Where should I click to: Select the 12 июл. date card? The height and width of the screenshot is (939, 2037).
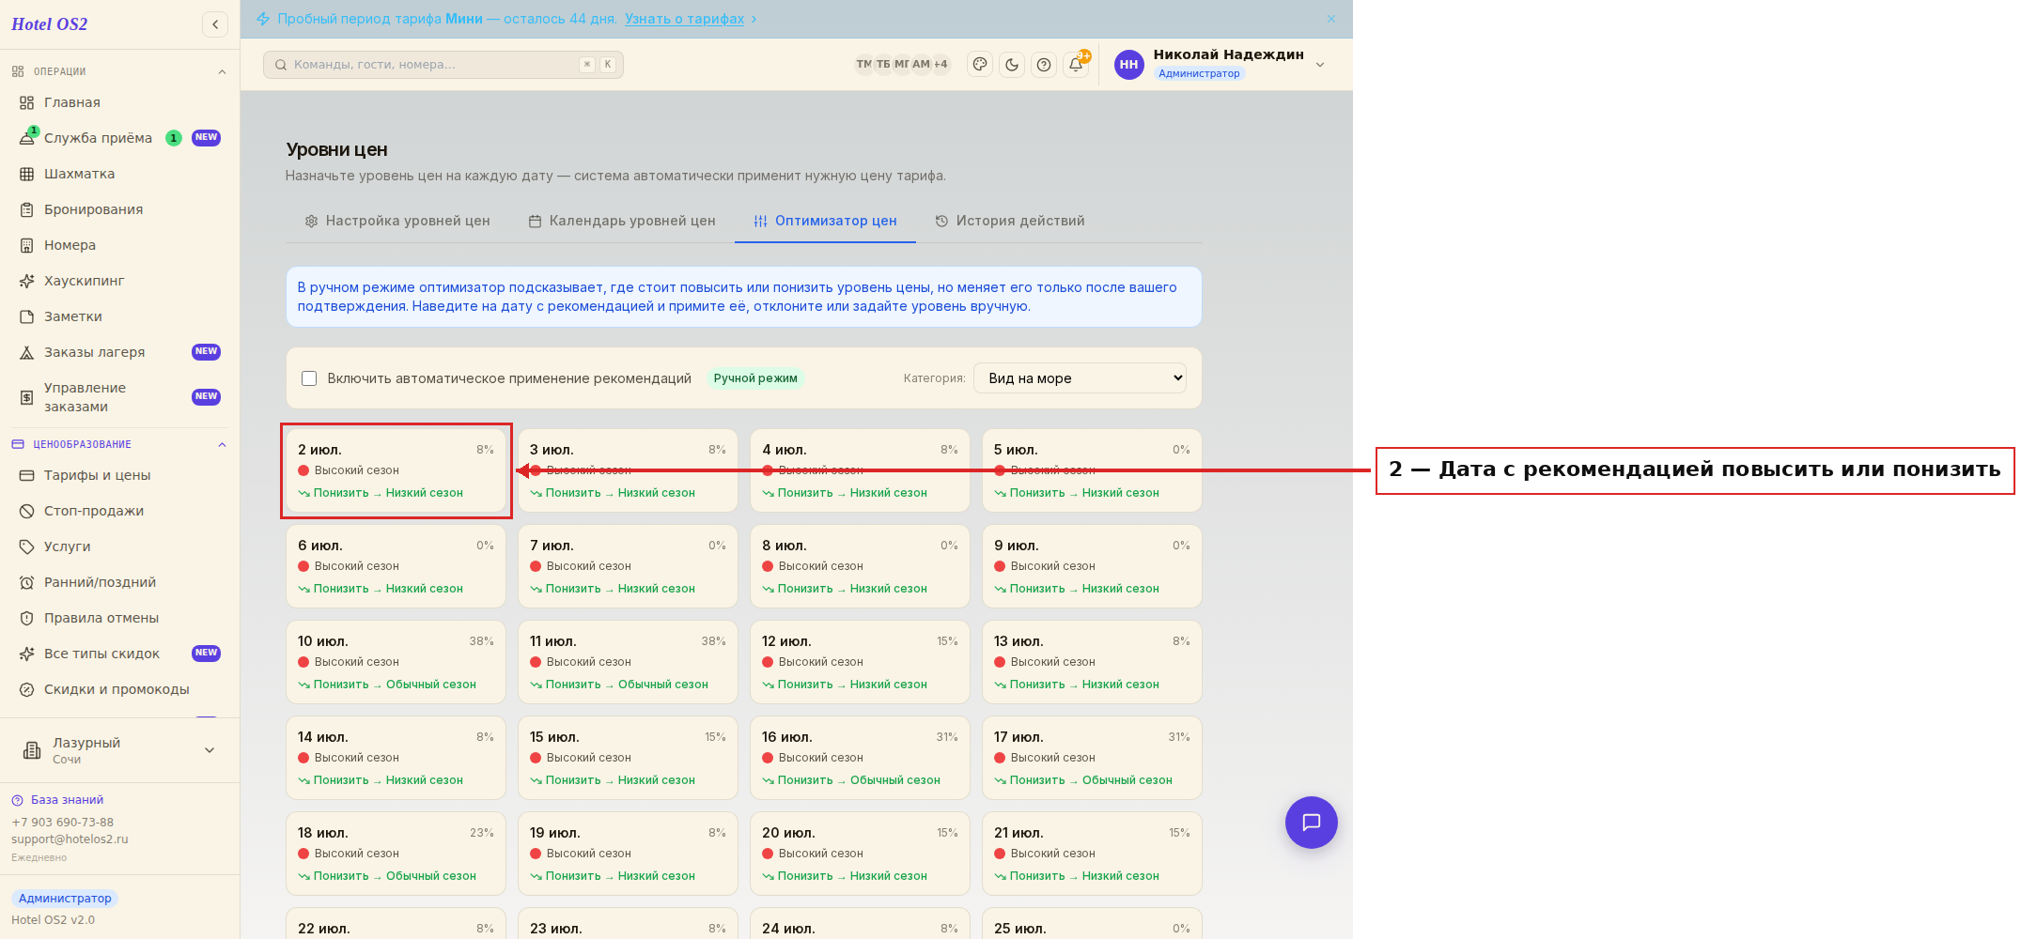(x=860, y=662)
